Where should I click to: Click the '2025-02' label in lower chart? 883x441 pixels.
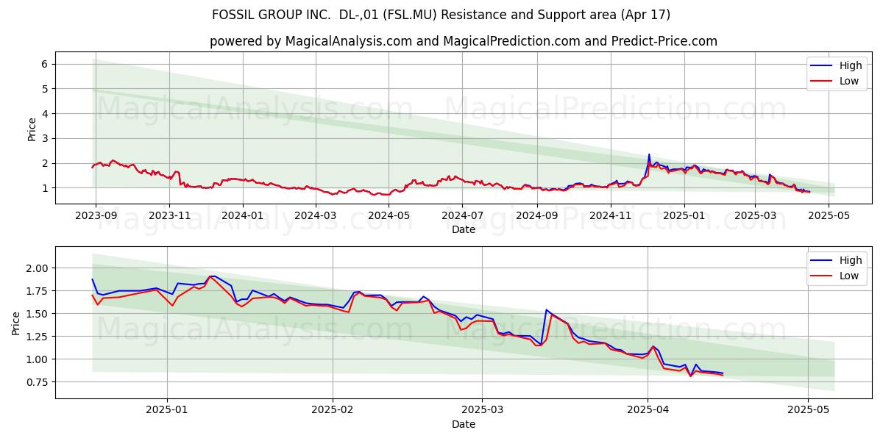click(333, 410)
